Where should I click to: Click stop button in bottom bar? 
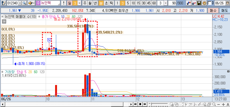coord(140,104)
